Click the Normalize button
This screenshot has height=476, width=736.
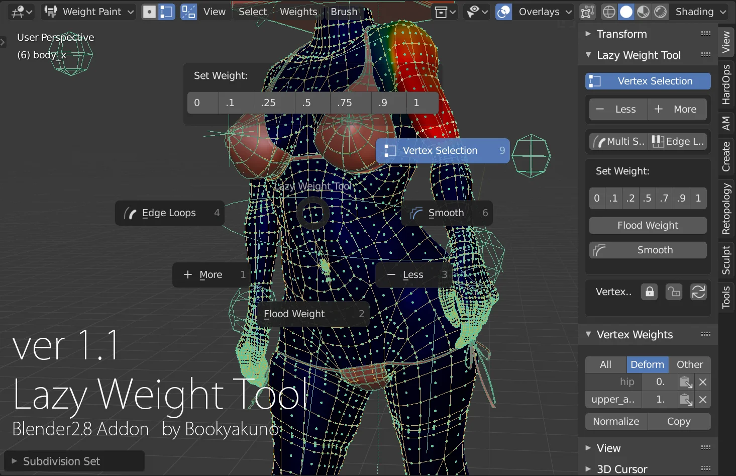tap(616, 421)
